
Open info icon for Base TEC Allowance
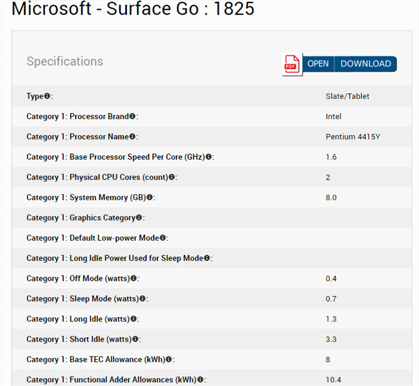click(169, 359)
